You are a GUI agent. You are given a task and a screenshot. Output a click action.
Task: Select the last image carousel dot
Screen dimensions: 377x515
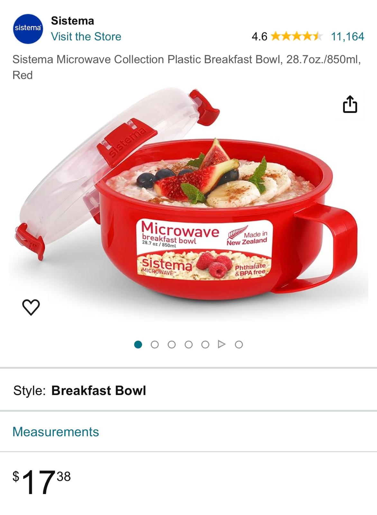[239, 344]
